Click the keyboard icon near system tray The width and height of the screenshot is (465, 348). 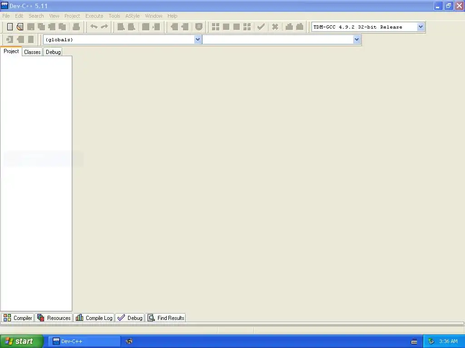click(x=414, y=342)
